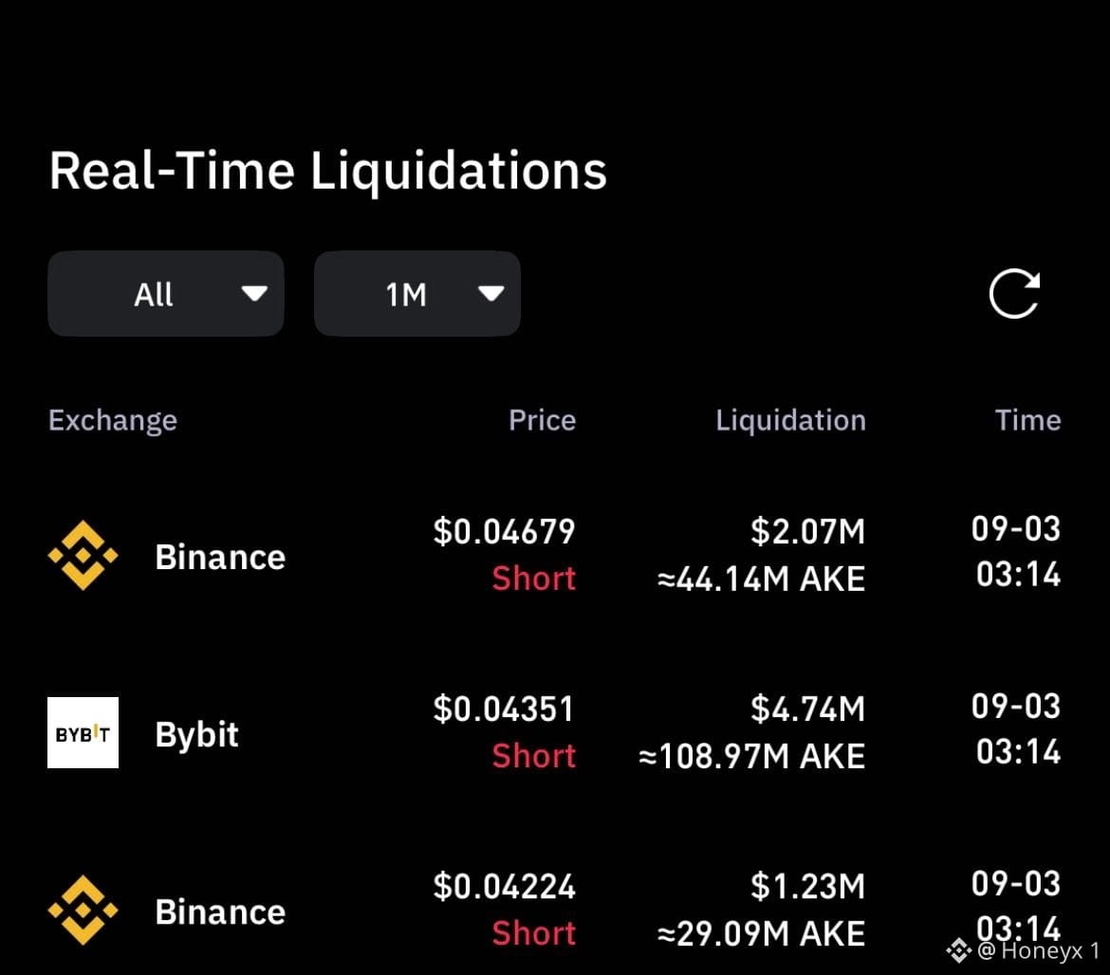Click the refresh liquidations icon
This screenshot has width=1110, height=975.
(1014, 294)
